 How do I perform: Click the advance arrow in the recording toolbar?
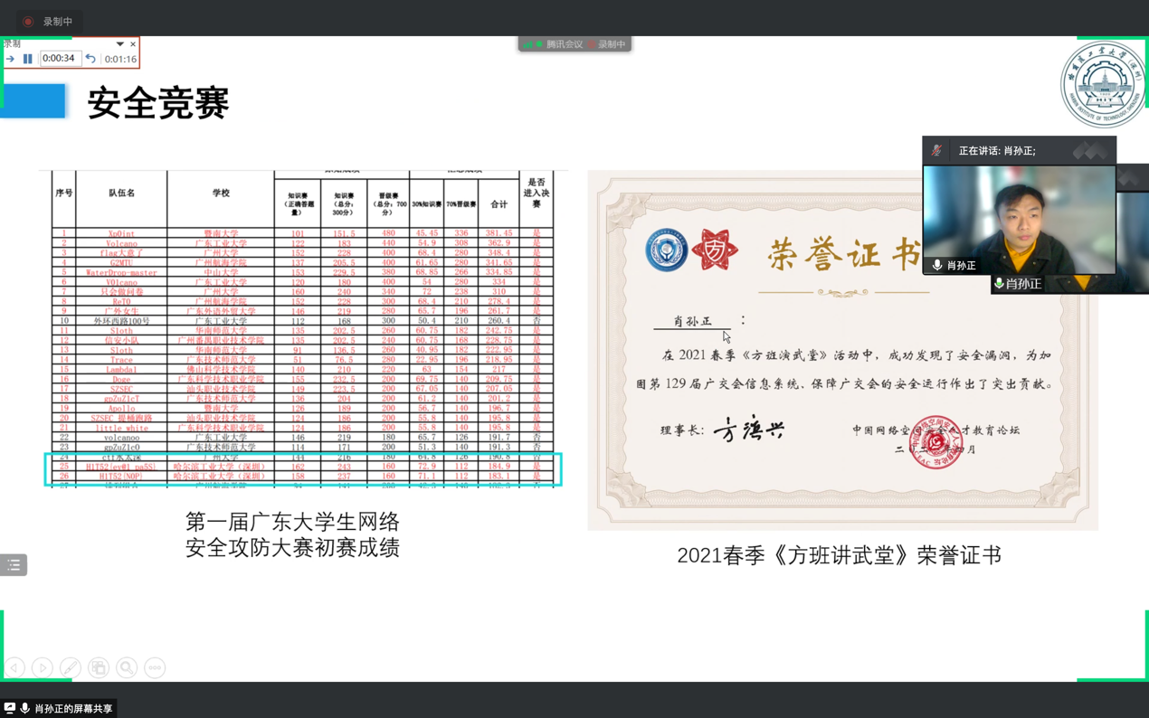tap(10, 59)
